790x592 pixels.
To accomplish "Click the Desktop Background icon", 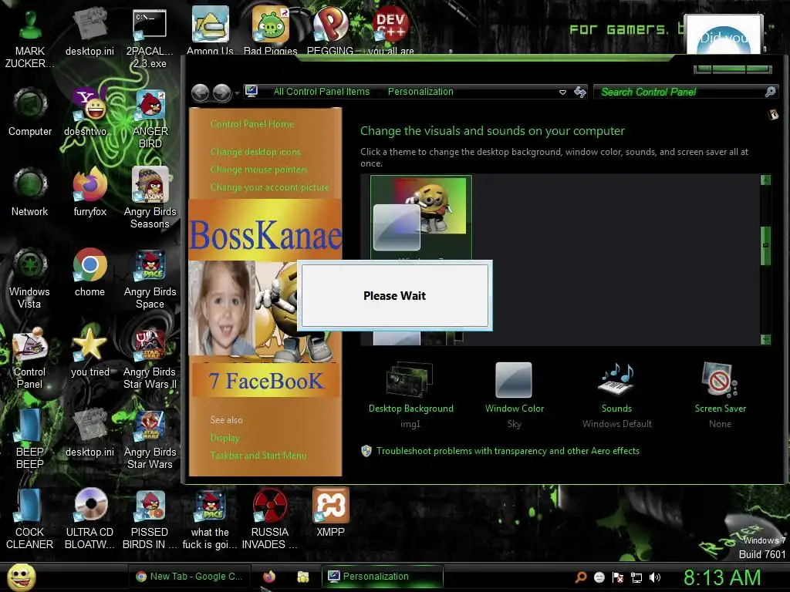I will [410, 379].
